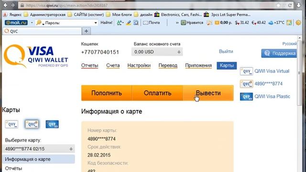Click the music note toolbar icon
This screenshot has width=306, height=172.
pos(209,23)
